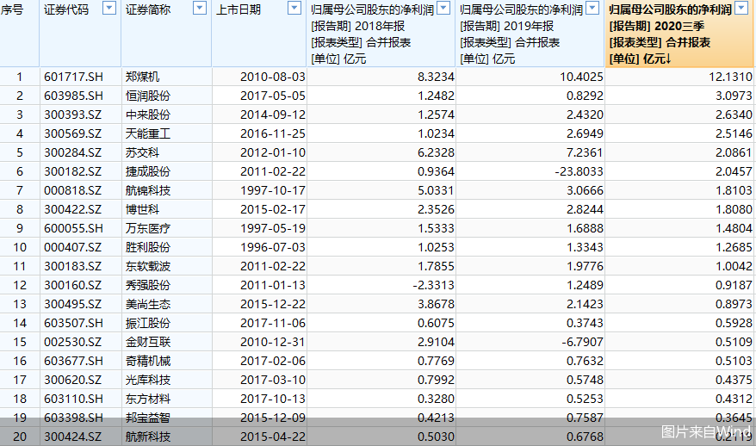
Task: Select the 天能重工 name cell
Action: tap(148, 133)
